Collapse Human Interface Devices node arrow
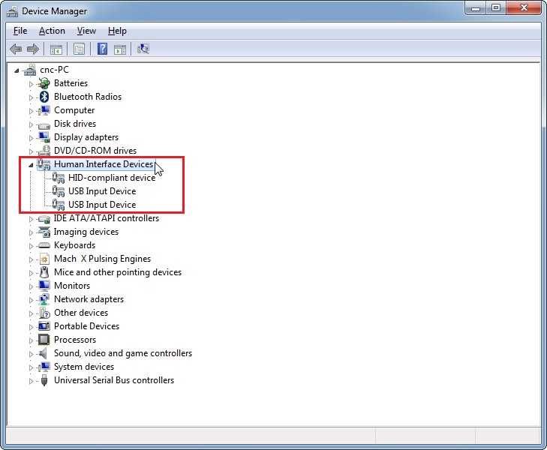 click(x=31, y=165)
